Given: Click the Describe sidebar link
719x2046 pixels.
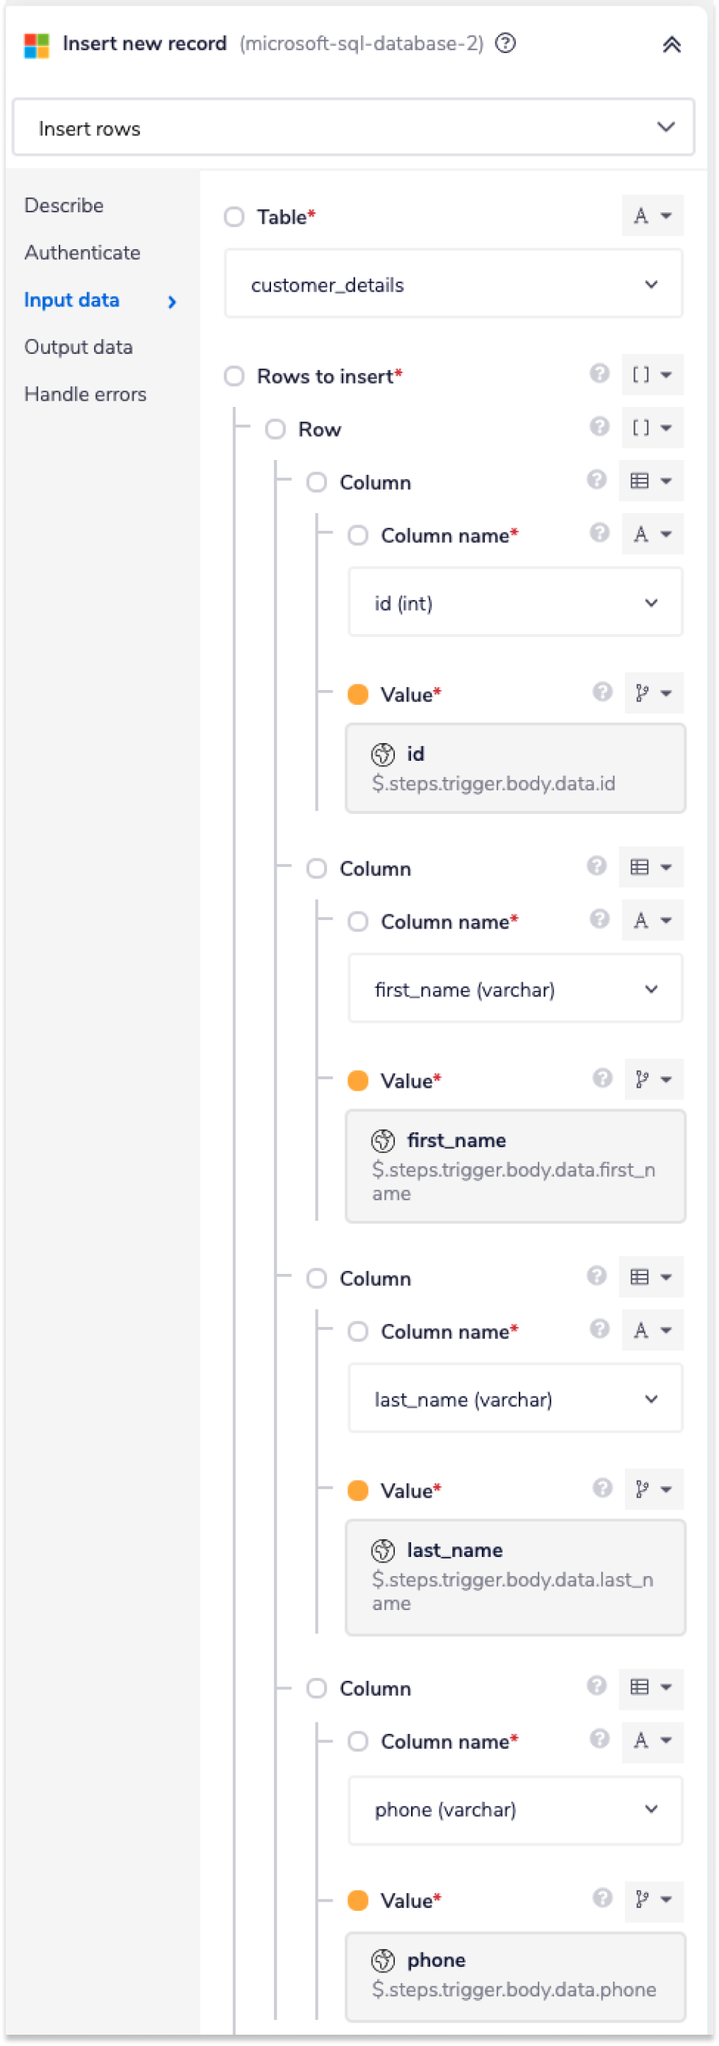Looking at the screenshot, I should coord(64,205).
